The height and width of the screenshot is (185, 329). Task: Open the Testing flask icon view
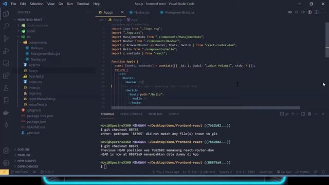6,88
